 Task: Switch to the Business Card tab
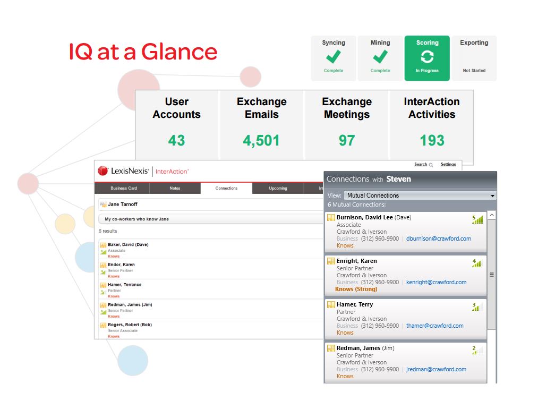[124, 188]
